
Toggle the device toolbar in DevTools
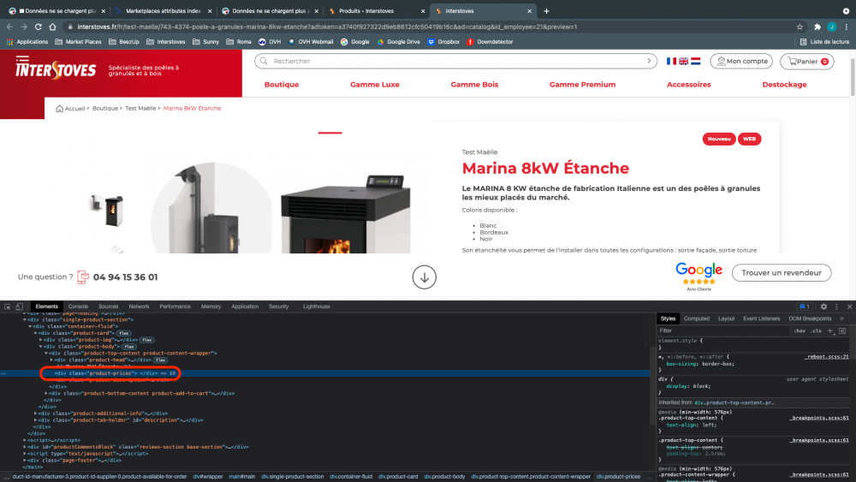19,306
